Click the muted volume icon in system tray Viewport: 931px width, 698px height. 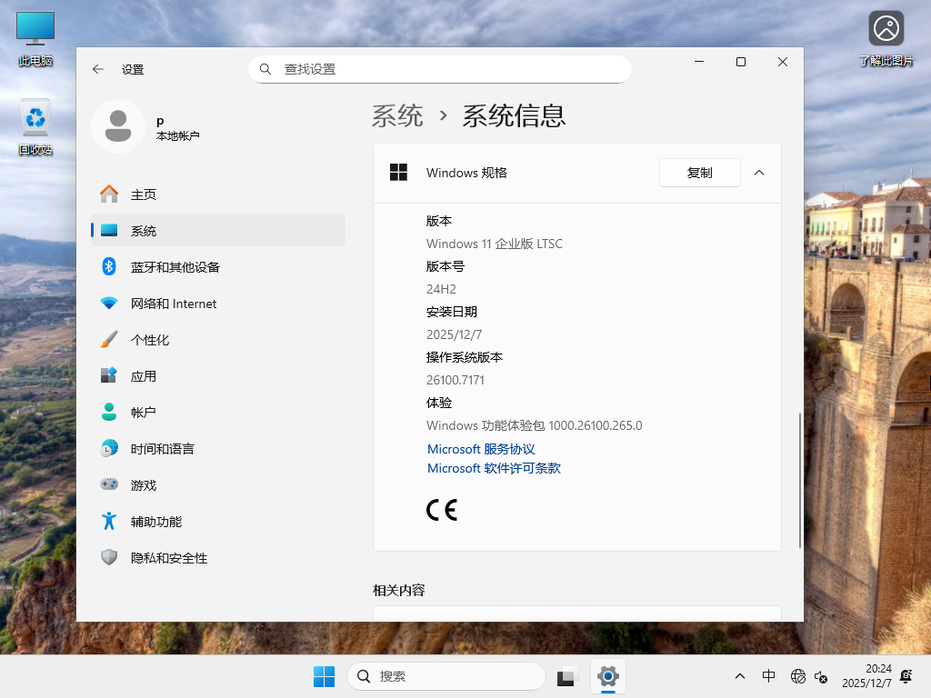pos(821,676)
